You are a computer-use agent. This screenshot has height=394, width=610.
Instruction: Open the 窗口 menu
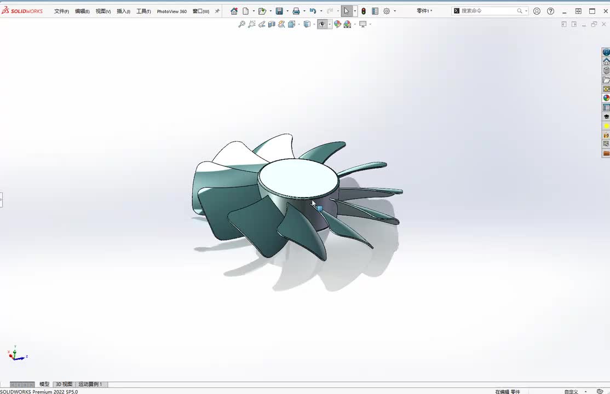click(201, 11)
